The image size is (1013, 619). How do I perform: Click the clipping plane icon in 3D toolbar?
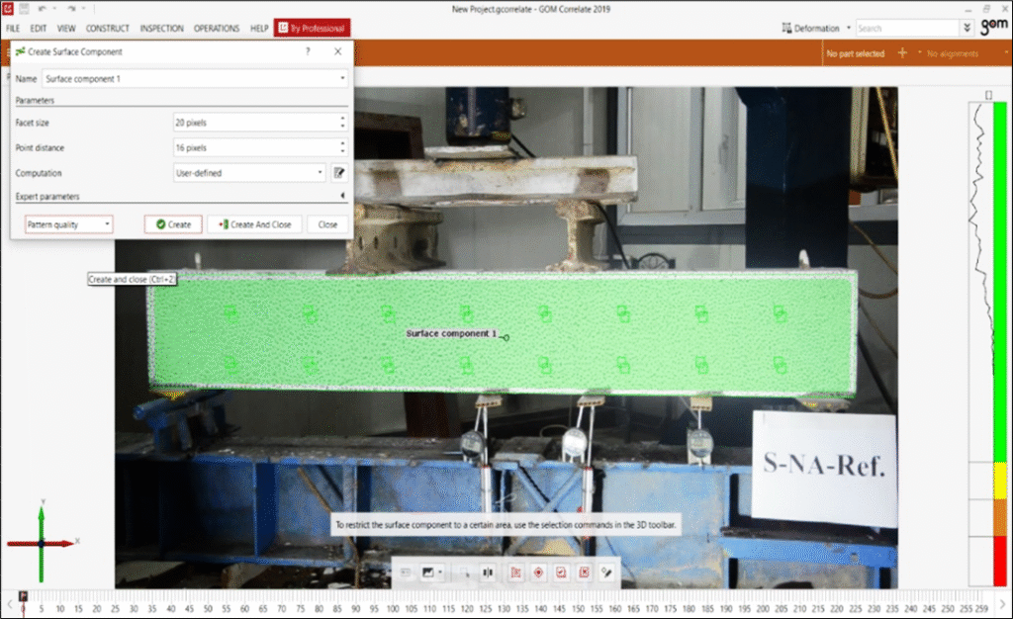click(x=488, y=573)
